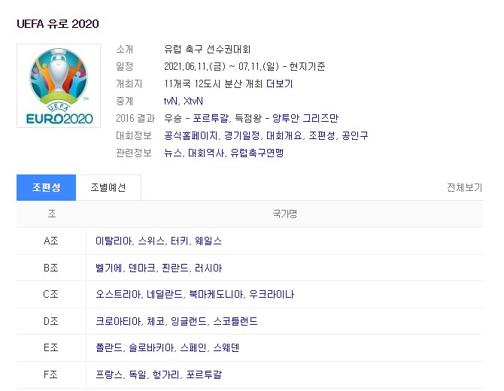504x391 pixels.
Task: Click the schedule dates 2021.06.11 text
Action: 244,66
